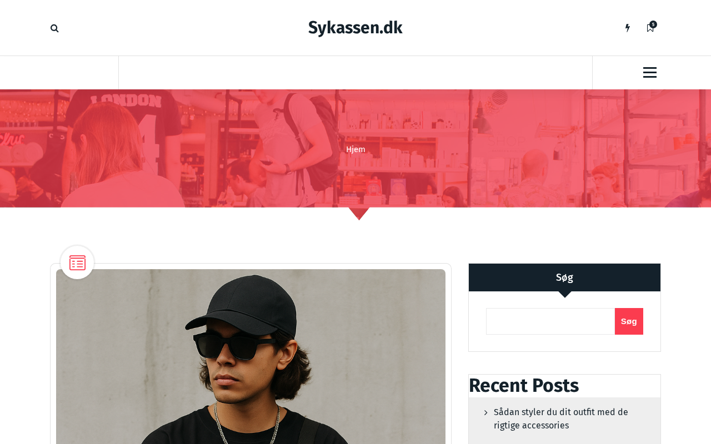Open the bookmark icon in header
Screen dimensions: 711x444
point(650,28)
